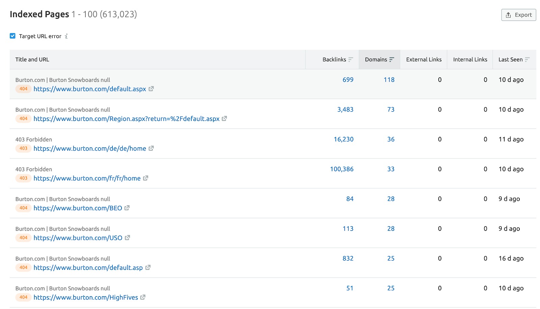540x309 pixels.
Task: Open external link icon for default.asp URL
Action: pos(148,267)
